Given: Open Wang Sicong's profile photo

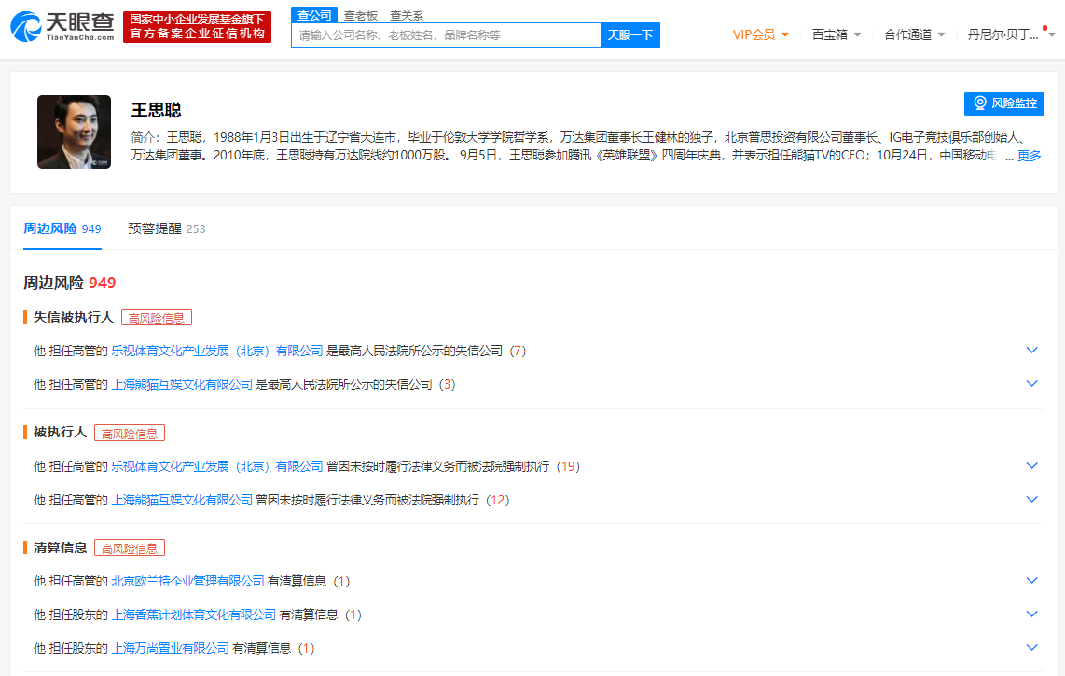Looking at the screenshot, I should [x=74, y=131].
